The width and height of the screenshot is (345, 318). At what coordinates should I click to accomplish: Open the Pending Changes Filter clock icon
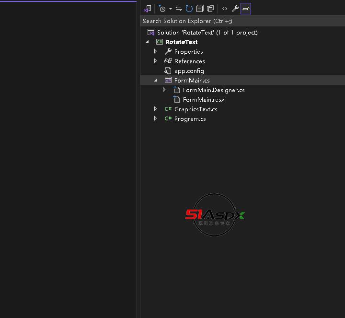[x=162, y=9]
